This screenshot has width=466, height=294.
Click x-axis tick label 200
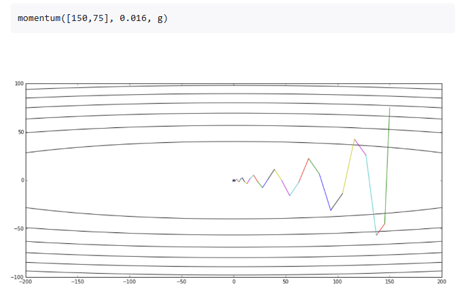[442, 282]
